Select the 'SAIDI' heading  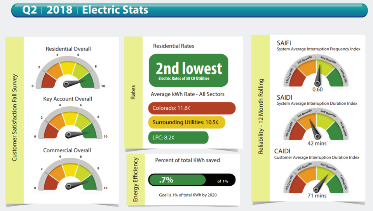click(x=284, y=97)
